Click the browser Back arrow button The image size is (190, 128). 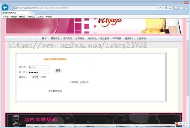pyautogui.click(x=5, y=8)
